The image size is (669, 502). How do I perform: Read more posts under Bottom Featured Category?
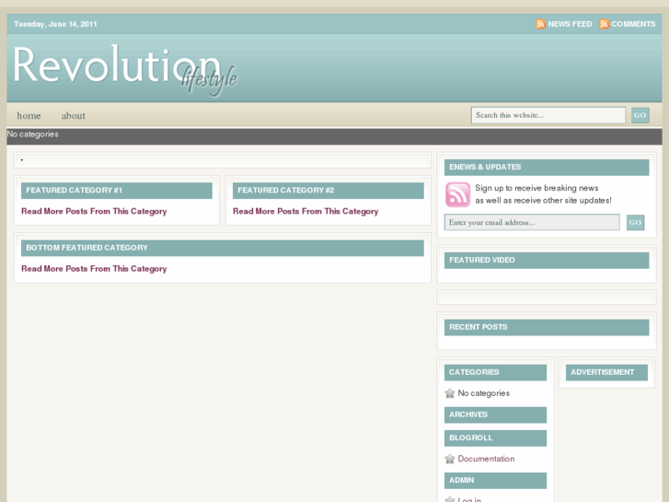[x=94, y=269]
